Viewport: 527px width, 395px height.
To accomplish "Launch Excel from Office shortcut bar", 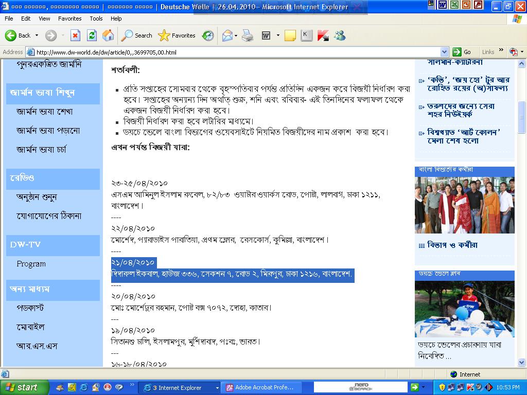I will (x=454, y=5).
